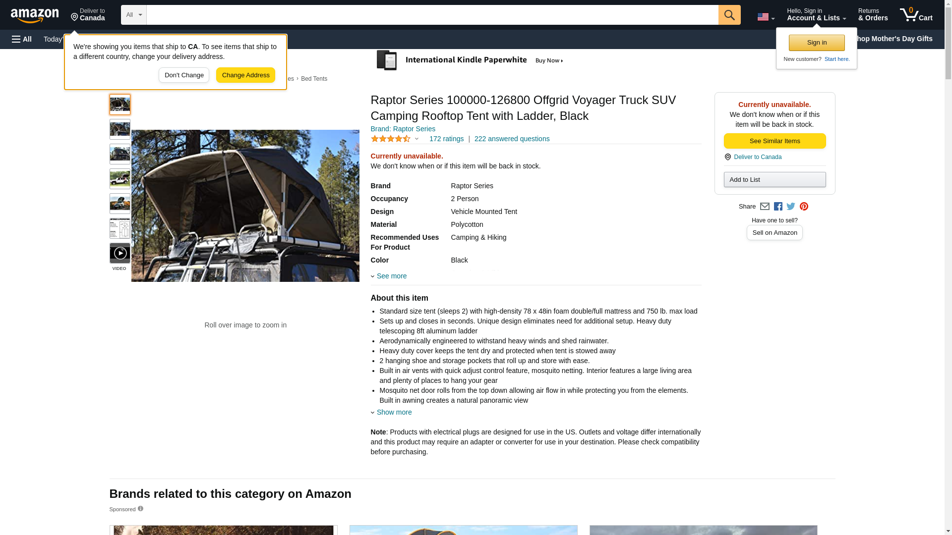
Task: Click in the Amazon search field
Action: coord(431,15)
